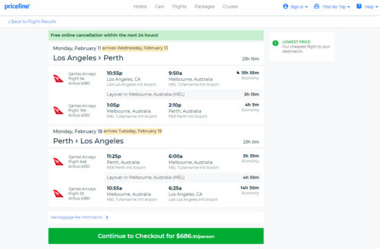Click the Qantas logo for Flight 769
Screen dimensions: 380x249
pos(58,111)
